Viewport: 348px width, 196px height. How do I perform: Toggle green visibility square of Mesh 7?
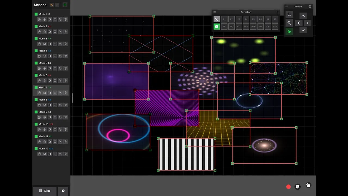tap(36, 87)
